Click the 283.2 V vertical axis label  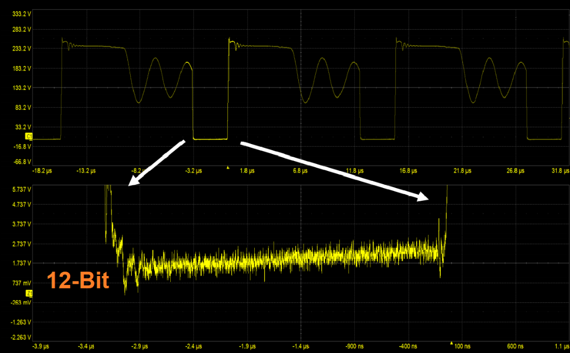(x=21, y=30)
